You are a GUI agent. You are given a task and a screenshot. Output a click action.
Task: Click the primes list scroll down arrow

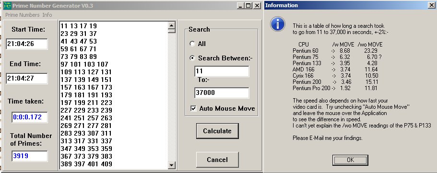click(172, 165)
